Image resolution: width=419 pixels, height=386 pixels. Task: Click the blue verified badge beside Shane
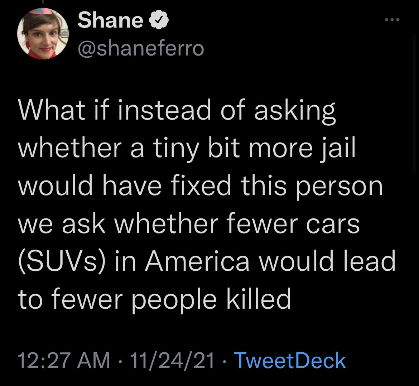point(158,19)
